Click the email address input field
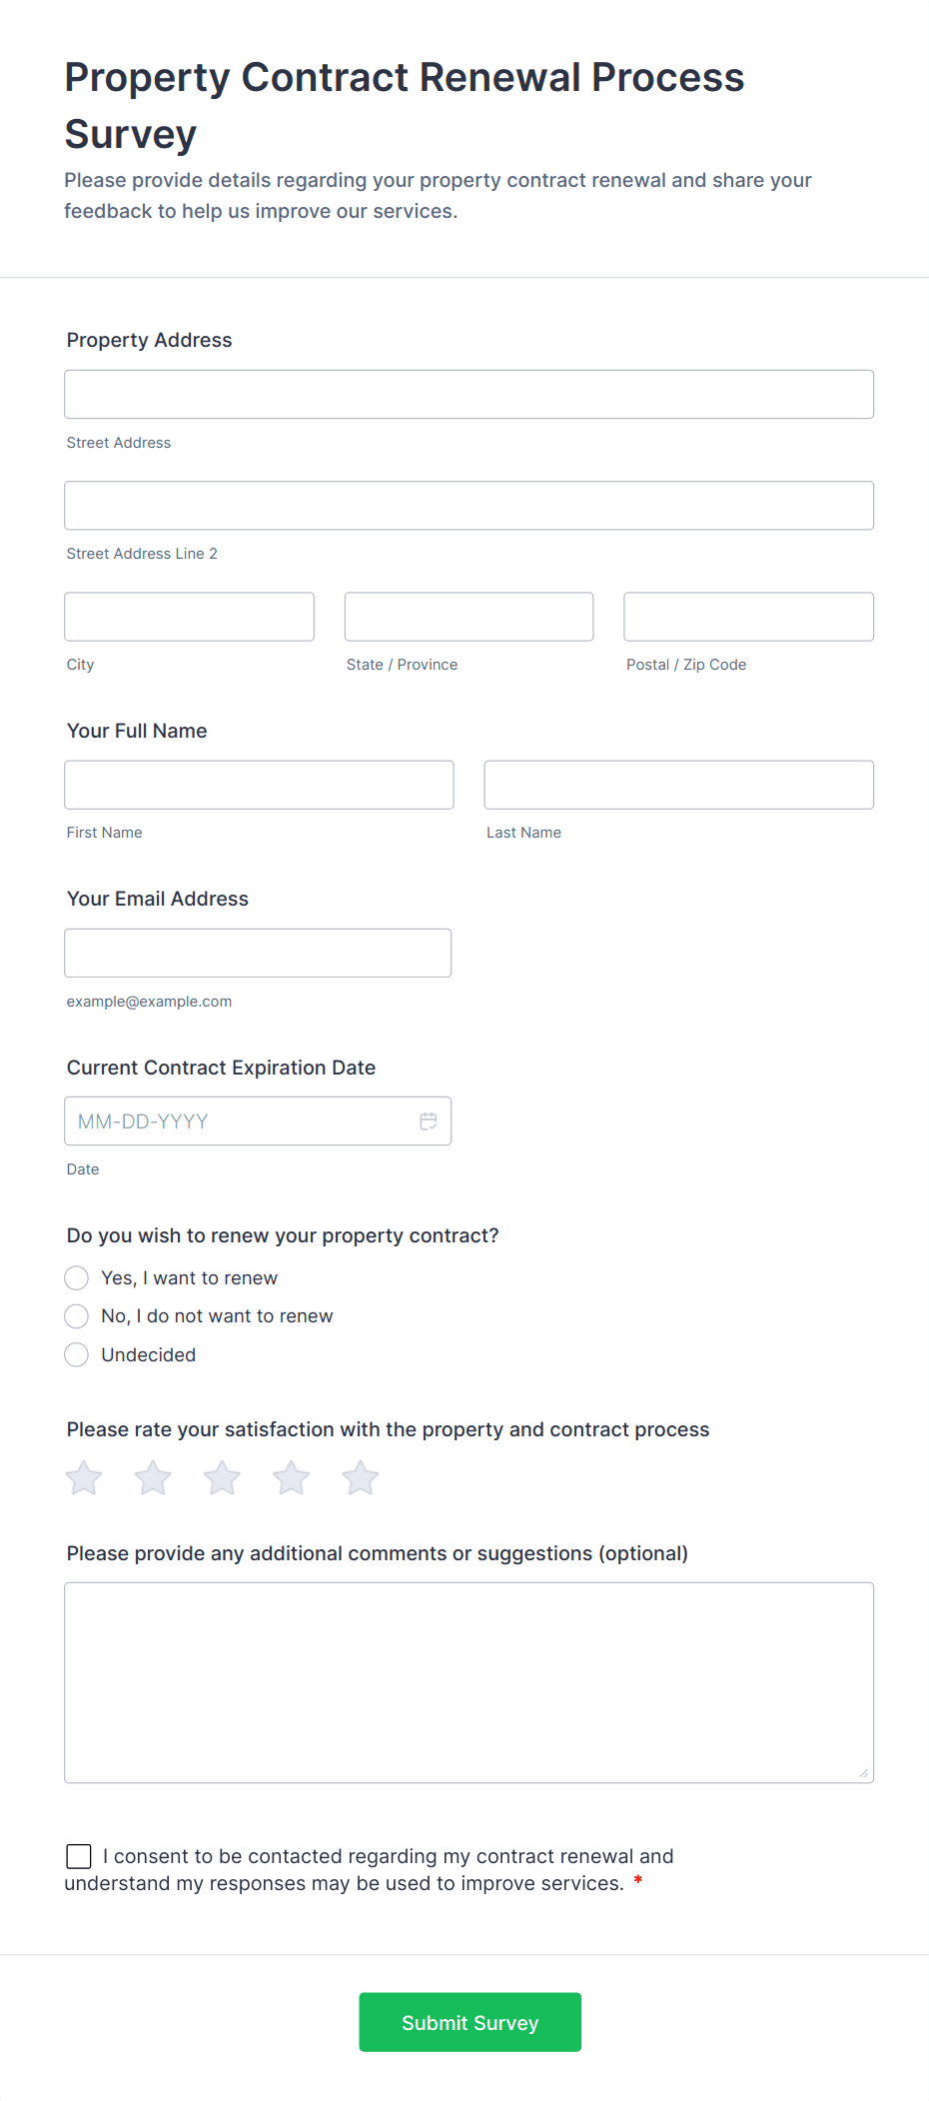 [x=258, y=953]
